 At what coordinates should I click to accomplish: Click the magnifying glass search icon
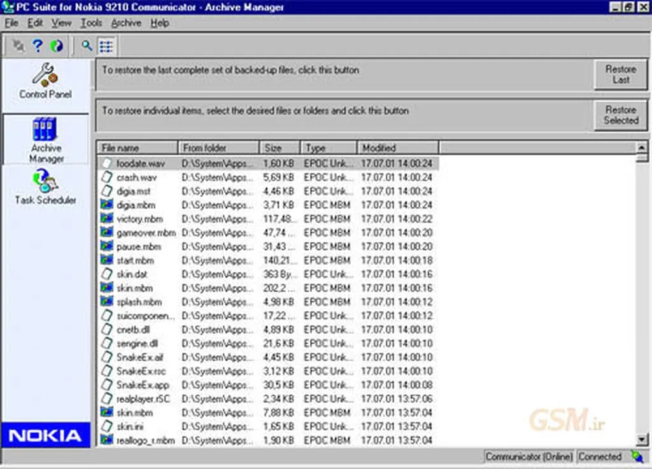87,46
